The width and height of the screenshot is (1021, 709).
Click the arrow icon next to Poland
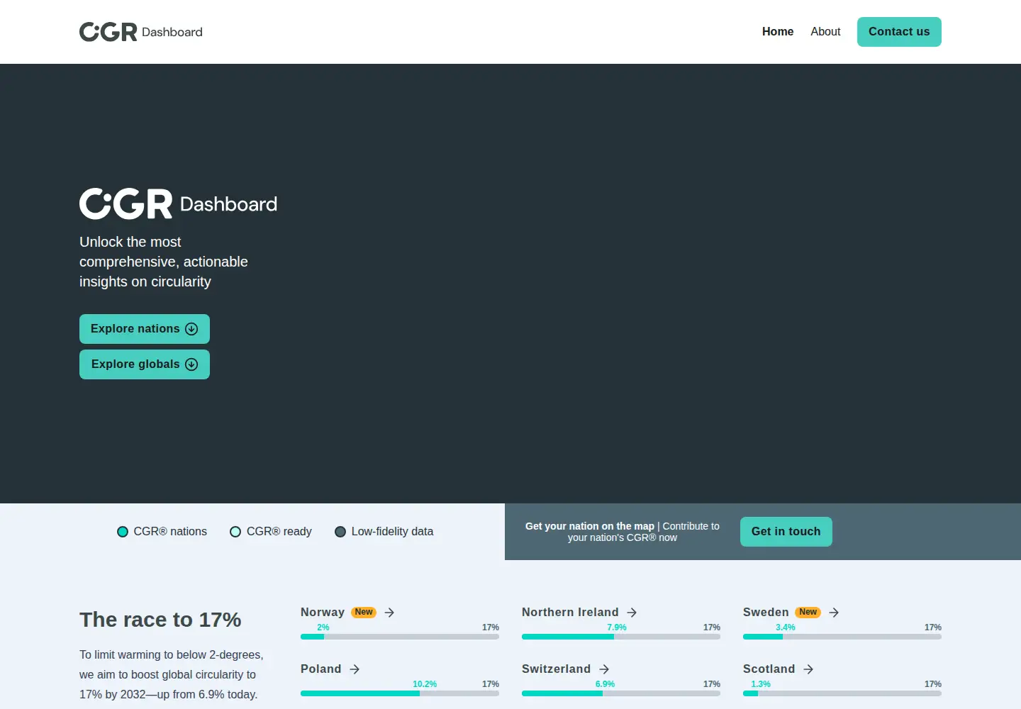355,669
